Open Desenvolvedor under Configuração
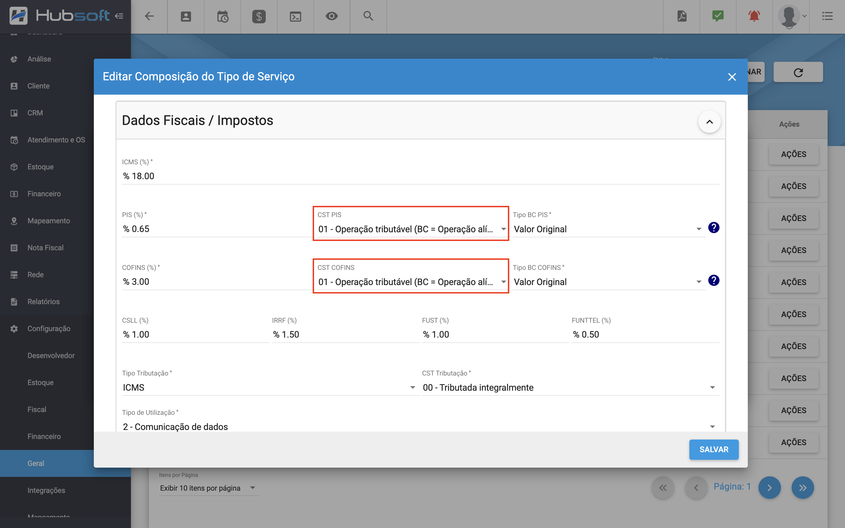The height and width of the screenshot is (528, 845). tap(51, 356)
